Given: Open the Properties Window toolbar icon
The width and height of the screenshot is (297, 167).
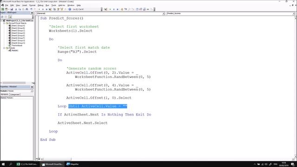Looking at the screenshot, I should click(58, 9).
